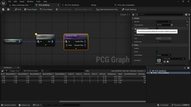191x107 pixels.
Task: Click the debug tree folder icon
Action: click(189, 68)
